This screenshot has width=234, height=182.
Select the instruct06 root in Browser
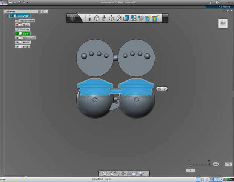tap(20, 16)
